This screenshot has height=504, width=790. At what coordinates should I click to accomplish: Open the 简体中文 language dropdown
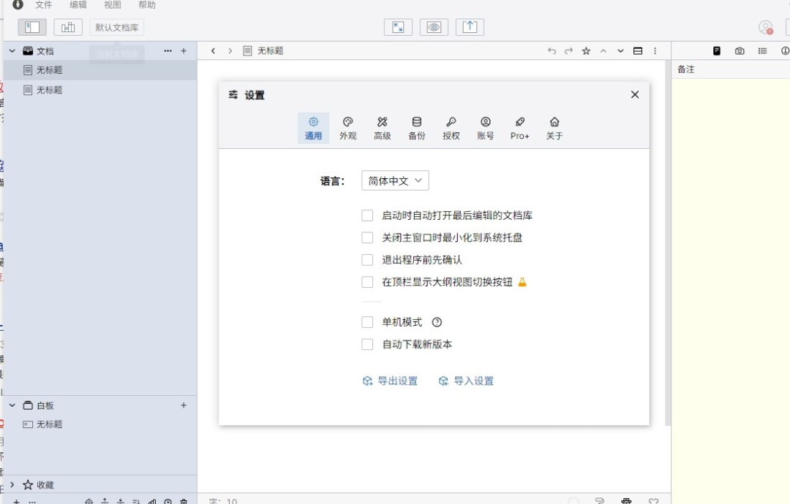click(394, 180)
